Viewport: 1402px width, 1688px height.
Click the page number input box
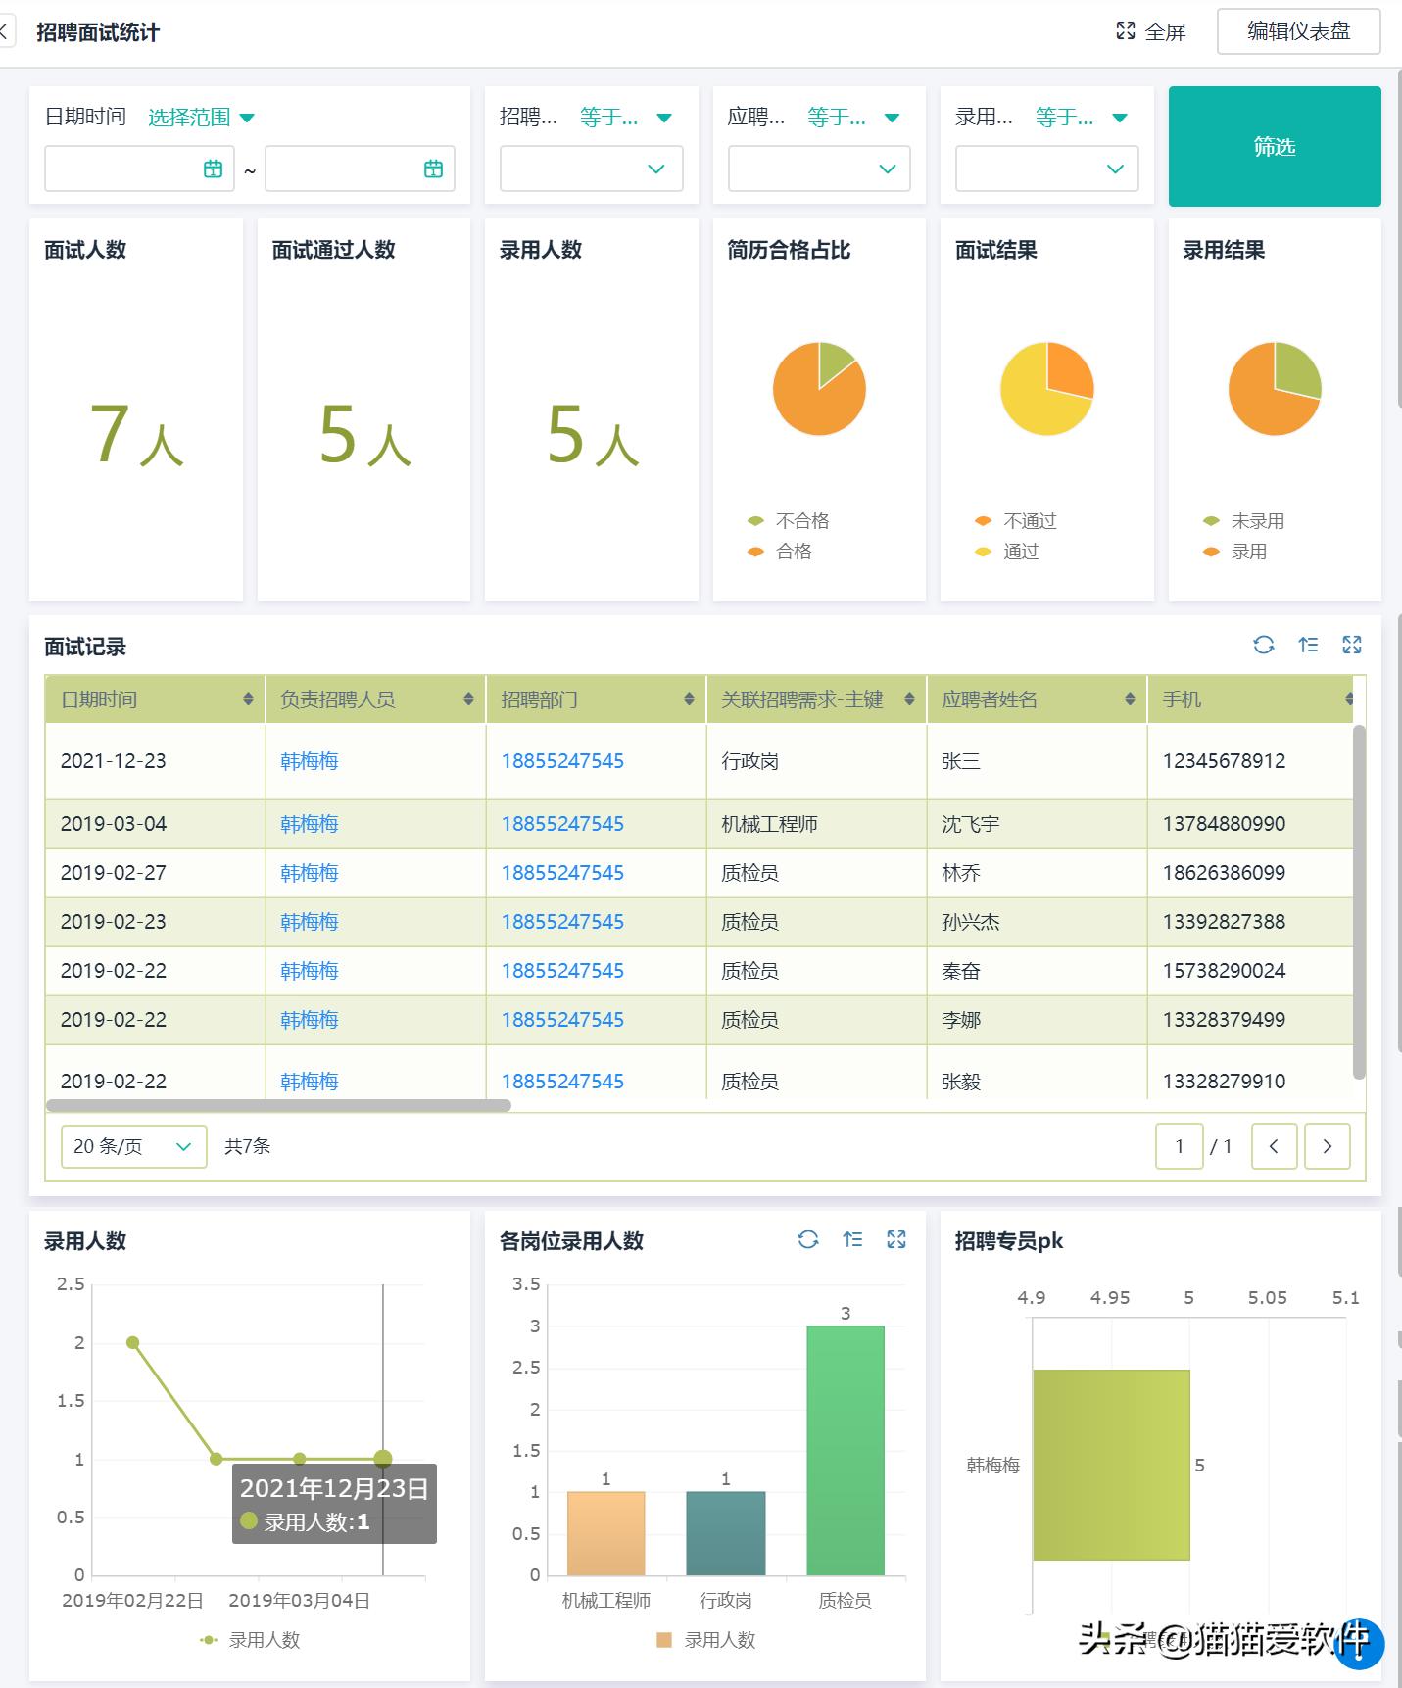[1180, 1146]
